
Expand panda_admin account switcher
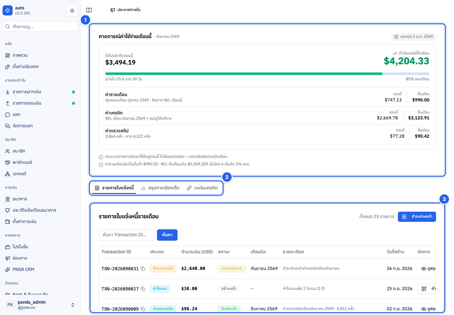click(x=40, y=305)
